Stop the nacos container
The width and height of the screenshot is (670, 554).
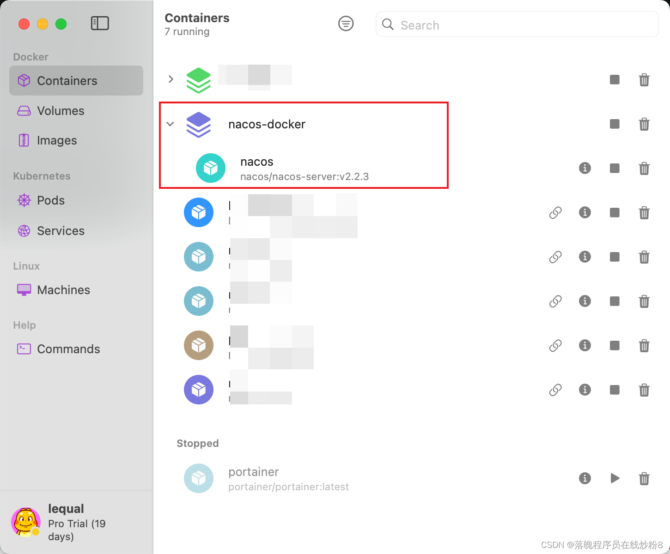pos(615,168)
